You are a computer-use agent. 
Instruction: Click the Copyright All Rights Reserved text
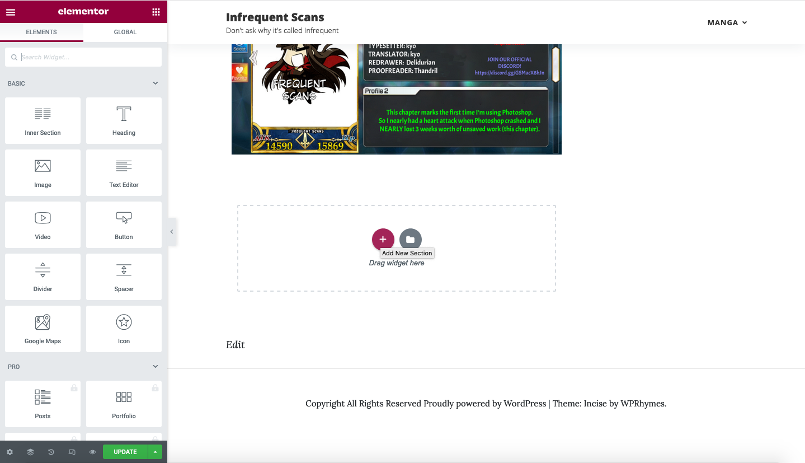point(364,403)
